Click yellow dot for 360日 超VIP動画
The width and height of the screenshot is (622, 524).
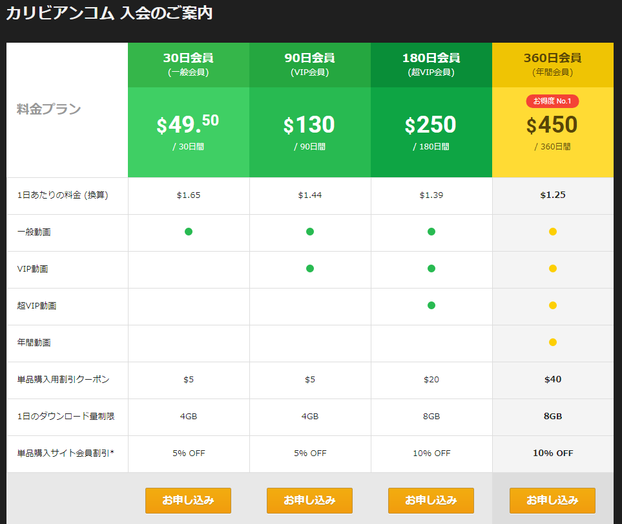tap(553, 305)
